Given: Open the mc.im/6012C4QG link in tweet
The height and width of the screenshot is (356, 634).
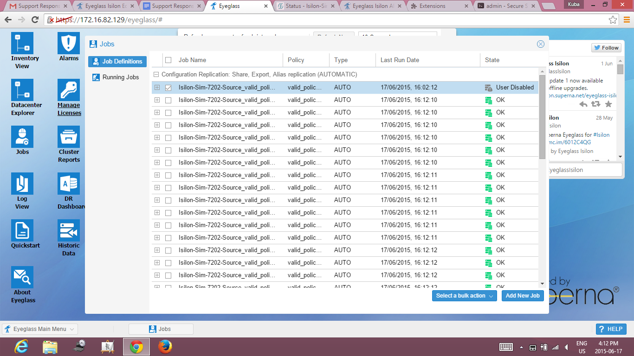Looking at the screenshot, I should click(x=570, y=142).
